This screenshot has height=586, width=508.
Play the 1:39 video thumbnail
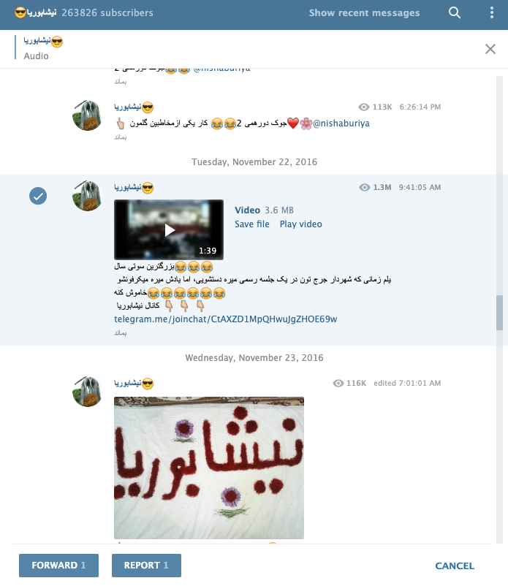click(x=169, y=230)
